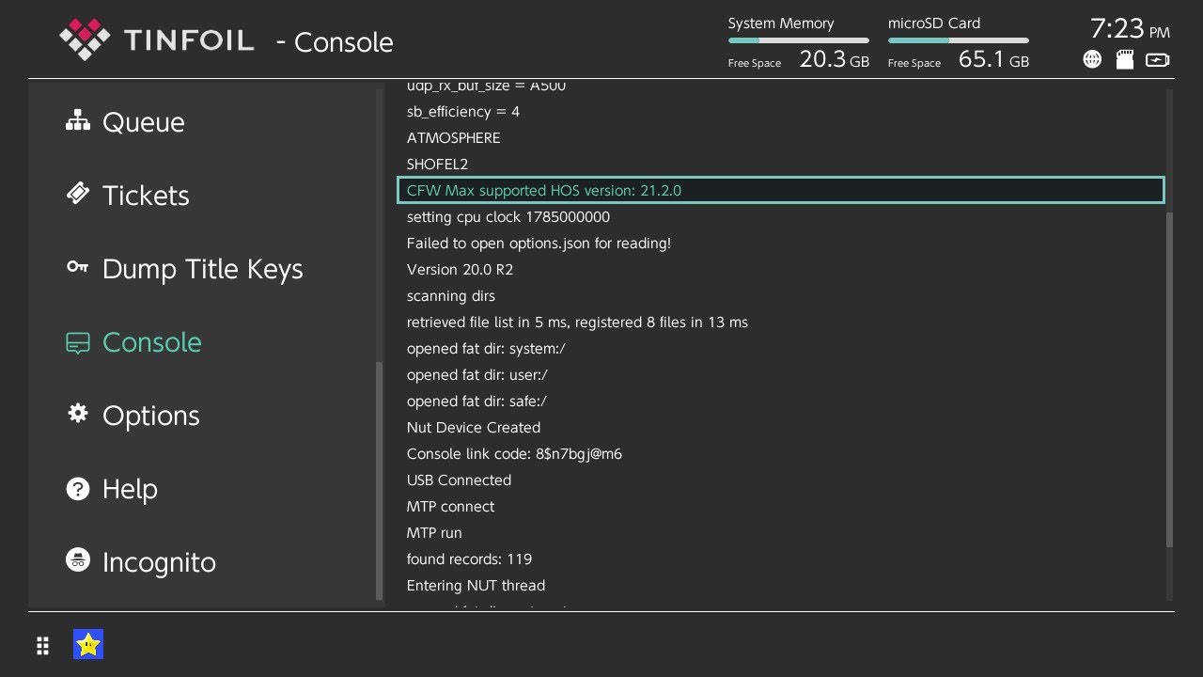Click the Incognito spy icon
1203x677 pixels.
(78, 560)
